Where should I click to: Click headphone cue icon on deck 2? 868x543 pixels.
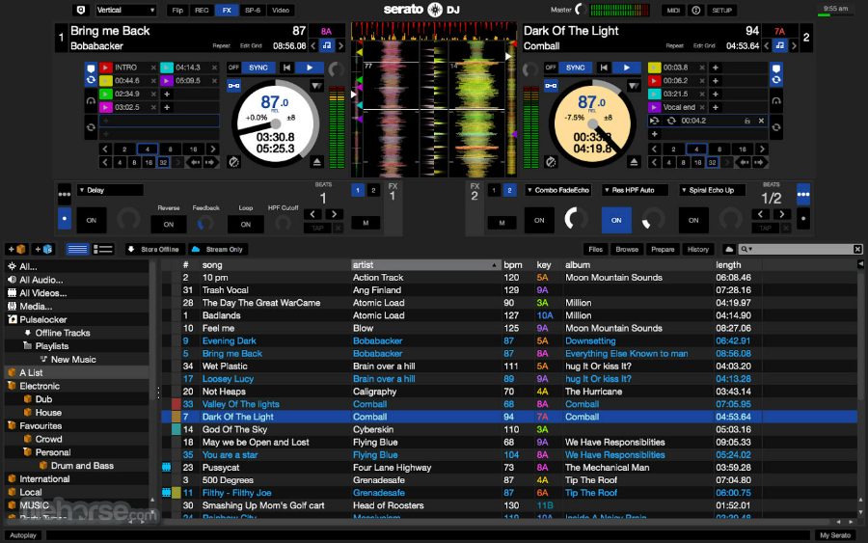tap(776, 101)
